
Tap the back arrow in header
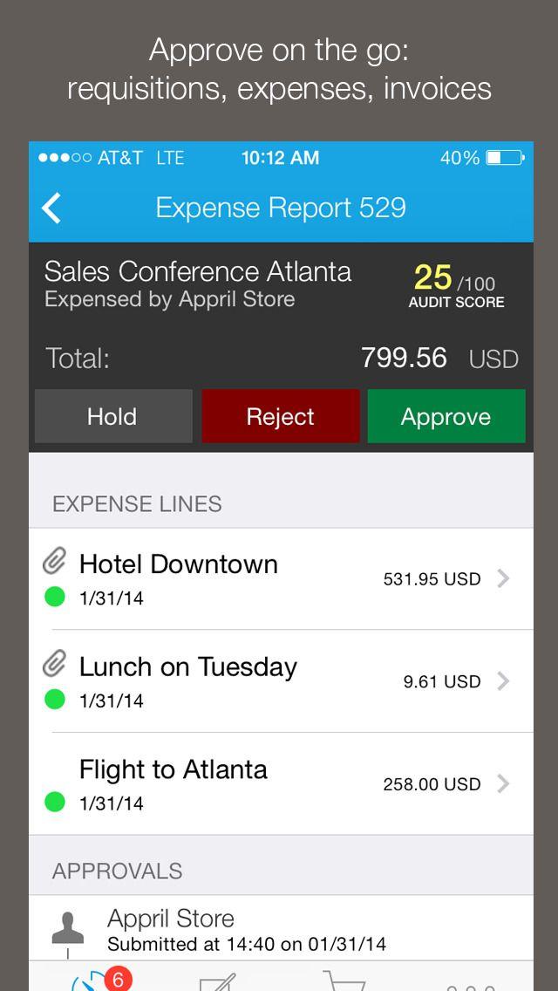52,208
